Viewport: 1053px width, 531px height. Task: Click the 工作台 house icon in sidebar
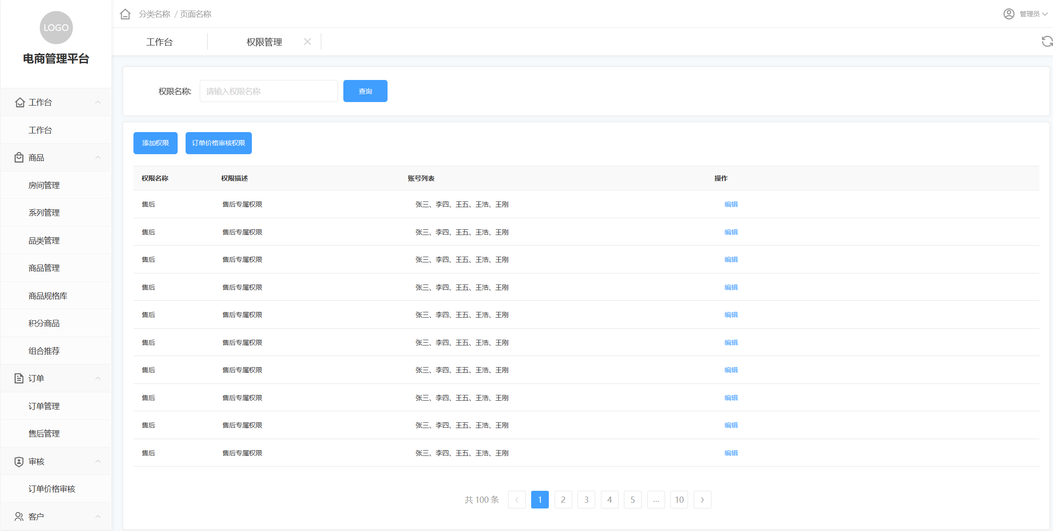(20, 102)
